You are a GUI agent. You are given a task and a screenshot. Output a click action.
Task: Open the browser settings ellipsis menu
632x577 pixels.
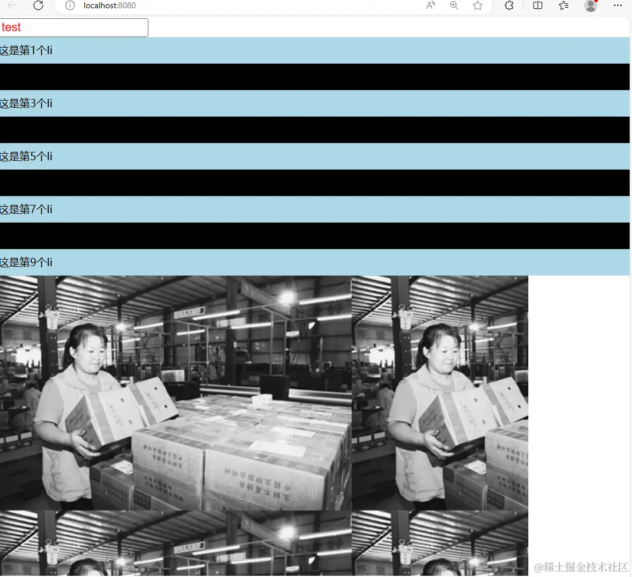coord(617,5)
